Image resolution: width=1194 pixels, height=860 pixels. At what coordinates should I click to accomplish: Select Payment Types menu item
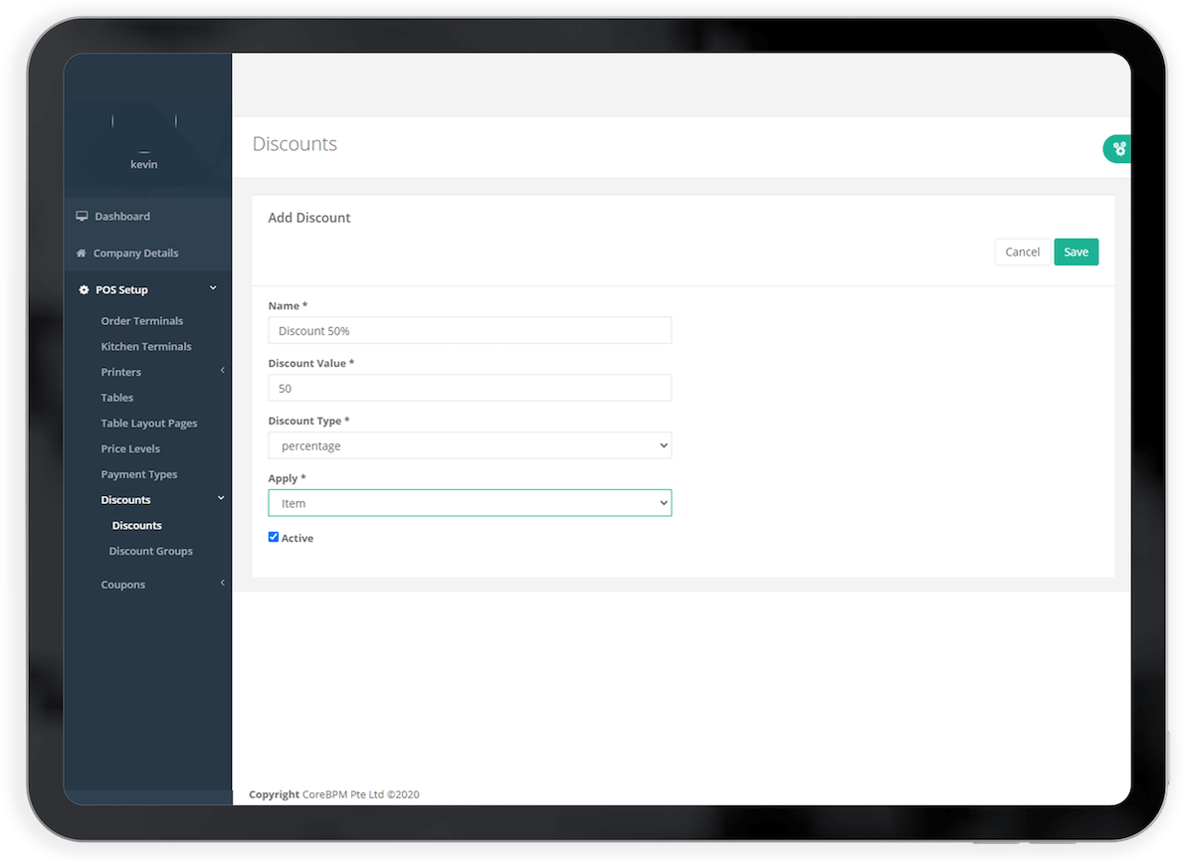tap(138, 474)
